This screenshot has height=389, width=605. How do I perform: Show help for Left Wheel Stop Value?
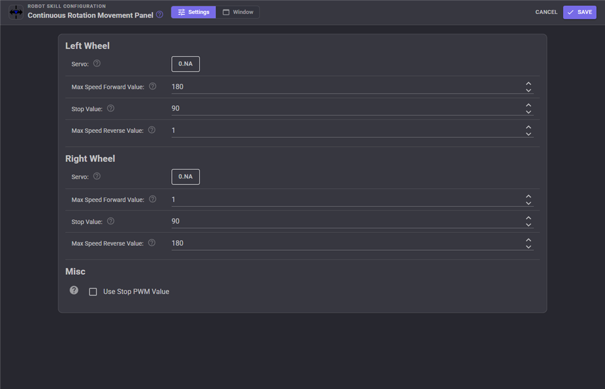point(110,108)
